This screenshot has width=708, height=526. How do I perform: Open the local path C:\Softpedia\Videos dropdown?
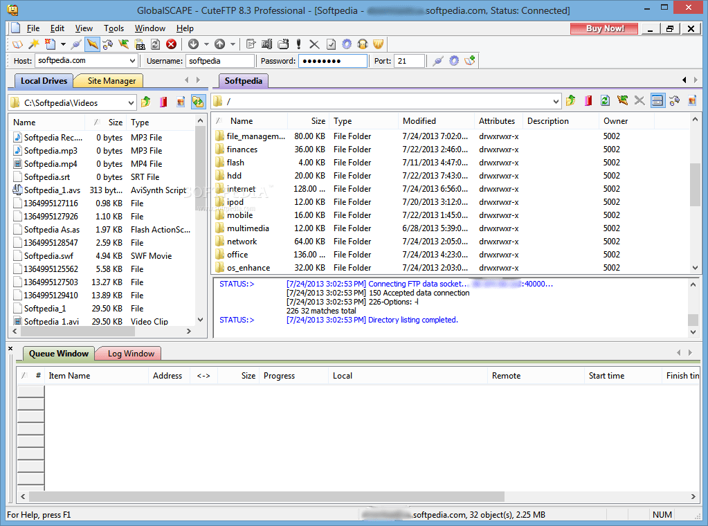[x=131, y=102]
